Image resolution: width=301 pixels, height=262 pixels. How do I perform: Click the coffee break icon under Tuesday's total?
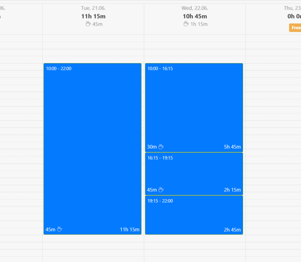click(88, 24)
